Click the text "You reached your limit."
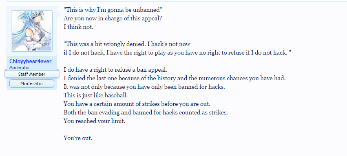Screen dimensions: 347x156 (95, 121)
